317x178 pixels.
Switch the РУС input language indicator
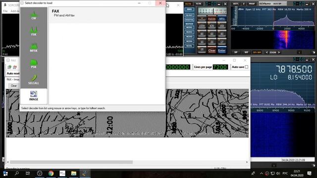pyautogui.click(x=285, y=174)
